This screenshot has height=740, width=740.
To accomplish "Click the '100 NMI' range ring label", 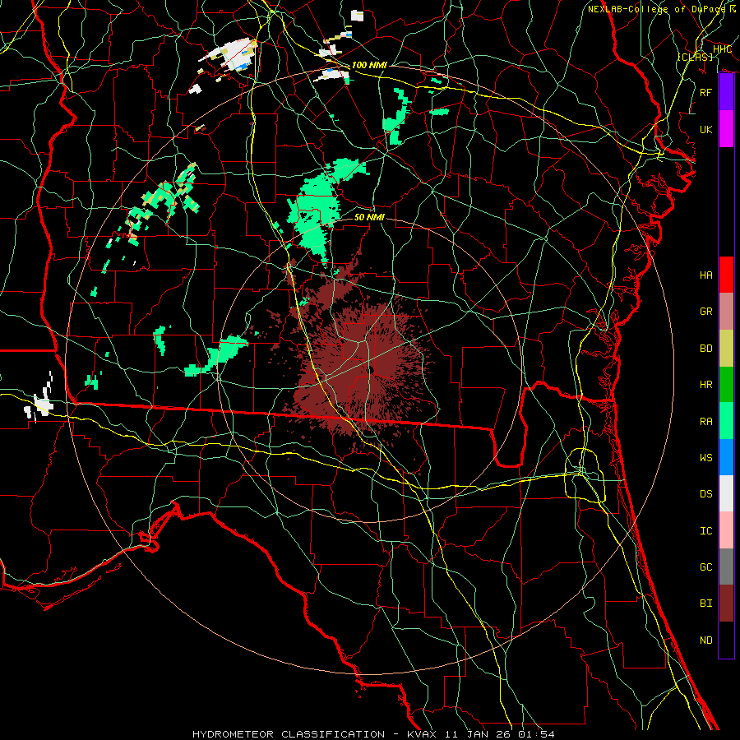I will pos(369,65).
